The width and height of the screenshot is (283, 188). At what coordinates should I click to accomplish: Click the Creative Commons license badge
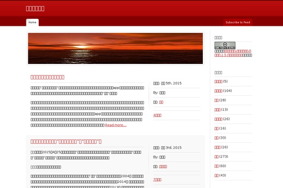(x=225, y=45)
